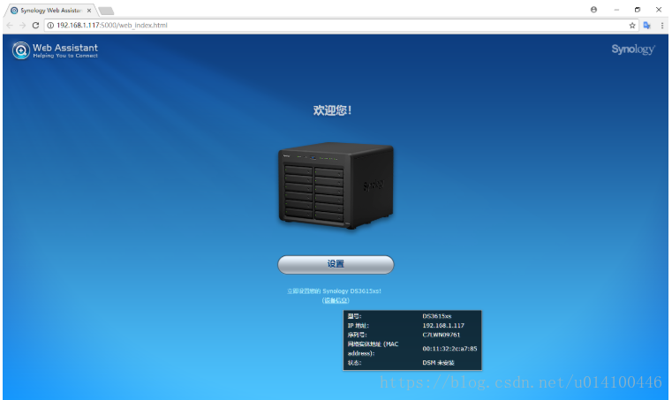Close the Chrome window

coord(659,10)
